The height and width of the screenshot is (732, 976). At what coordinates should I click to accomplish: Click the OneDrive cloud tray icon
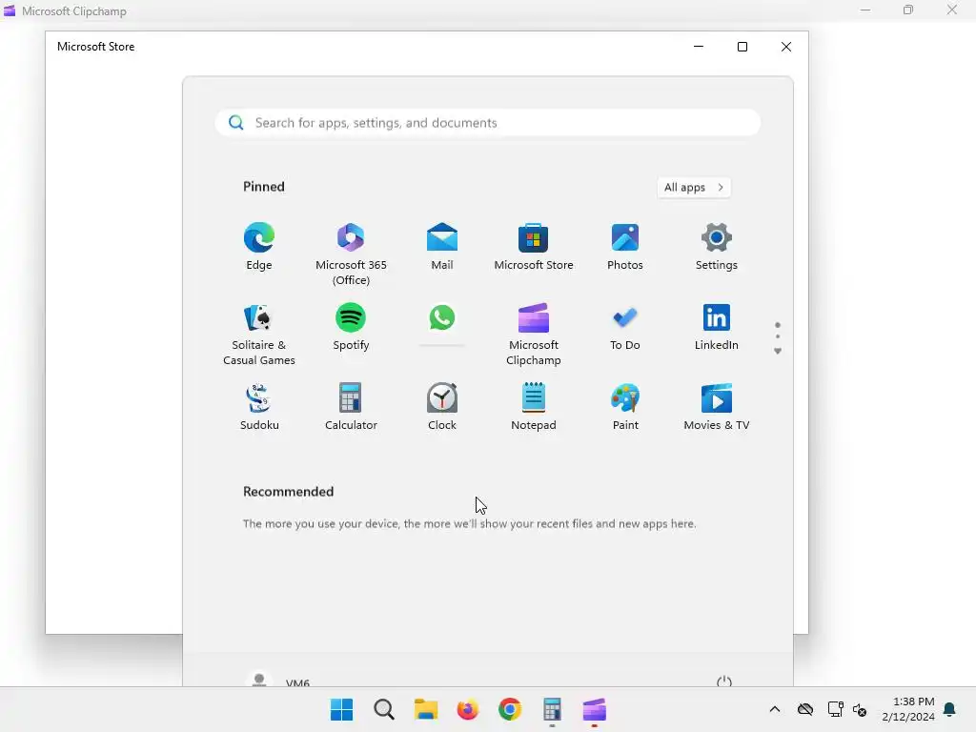[804, 709]
